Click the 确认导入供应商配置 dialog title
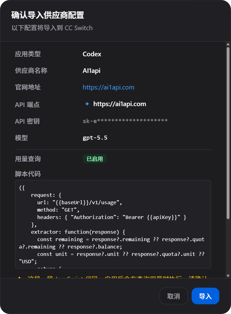This screenshot has width=231, height=314. coord(48,15)
